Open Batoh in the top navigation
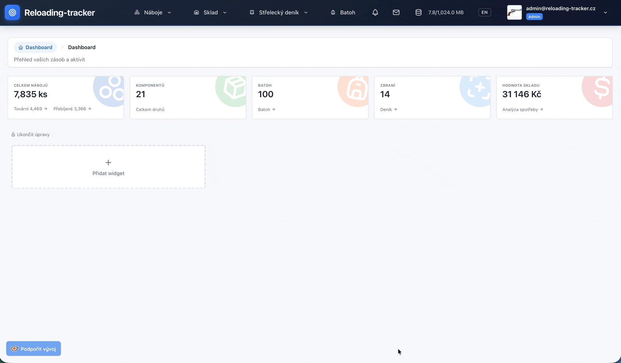The image size is (621, 363). (x=343, y=12)
